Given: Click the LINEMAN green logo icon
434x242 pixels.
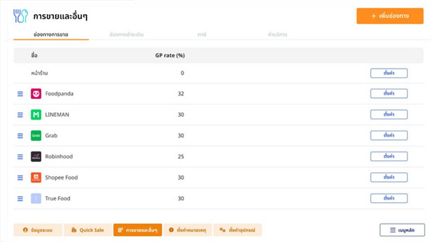Looking at the screenshot, I should [36, 115].
